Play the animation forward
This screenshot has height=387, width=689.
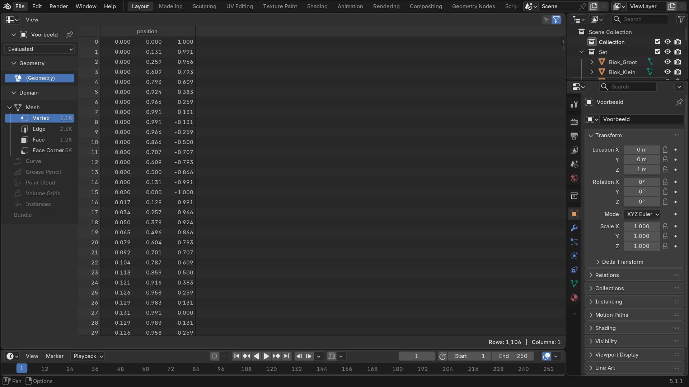[266, 356]
